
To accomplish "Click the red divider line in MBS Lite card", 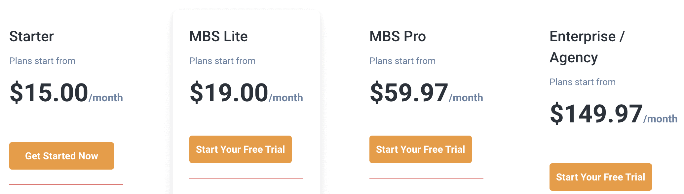I will (x=246, y=178).
